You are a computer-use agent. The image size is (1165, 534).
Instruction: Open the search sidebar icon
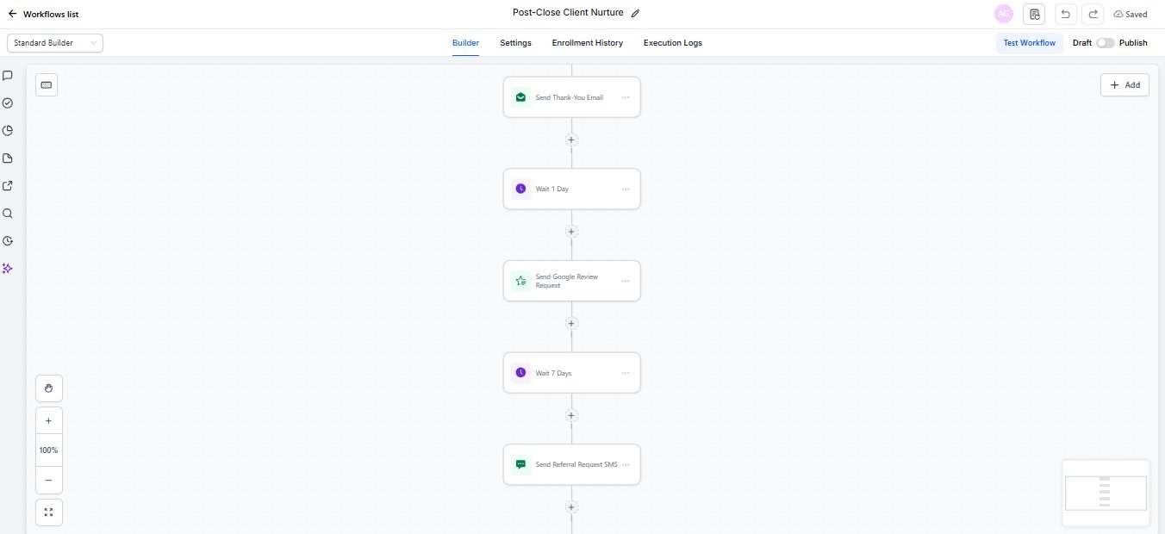8,214
